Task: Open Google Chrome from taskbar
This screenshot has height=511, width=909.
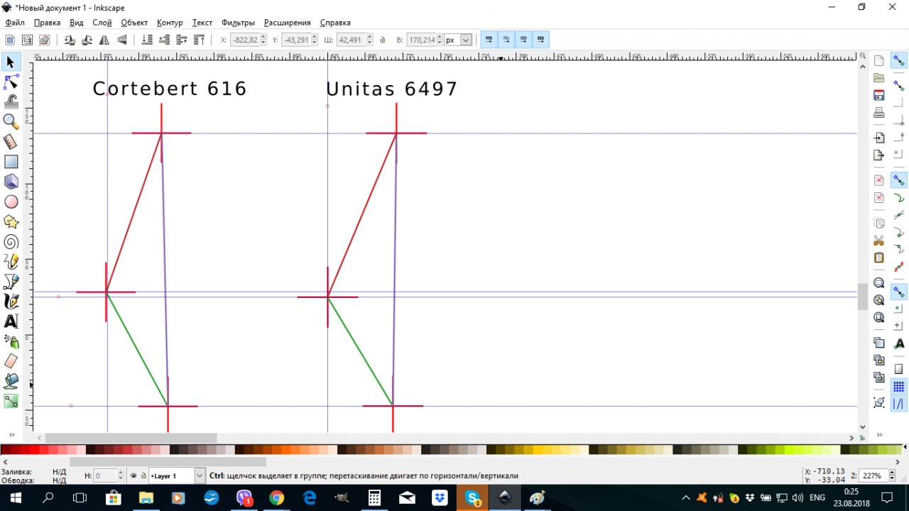Action: click(x=277, y=498)
